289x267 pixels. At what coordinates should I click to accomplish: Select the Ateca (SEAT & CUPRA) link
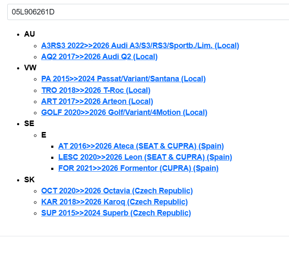[x=141, y=146]
